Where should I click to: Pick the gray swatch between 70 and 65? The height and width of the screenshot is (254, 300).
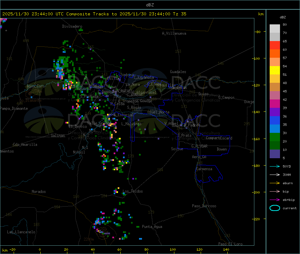275,37
